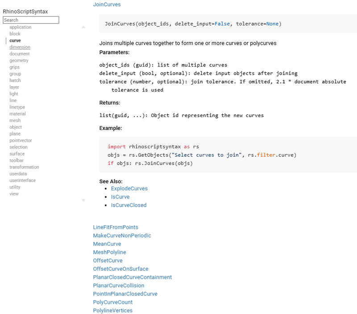Click the Search input field
The height and width of the screenshot is (314, 357).
pyautogui.click(x=31, y=20)
